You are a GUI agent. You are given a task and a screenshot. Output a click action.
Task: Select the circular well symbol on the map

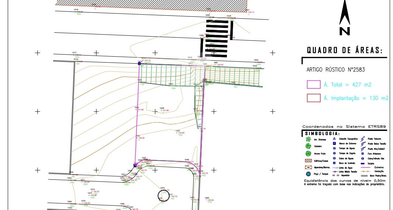pyautogui.click(x=164, y=196)
